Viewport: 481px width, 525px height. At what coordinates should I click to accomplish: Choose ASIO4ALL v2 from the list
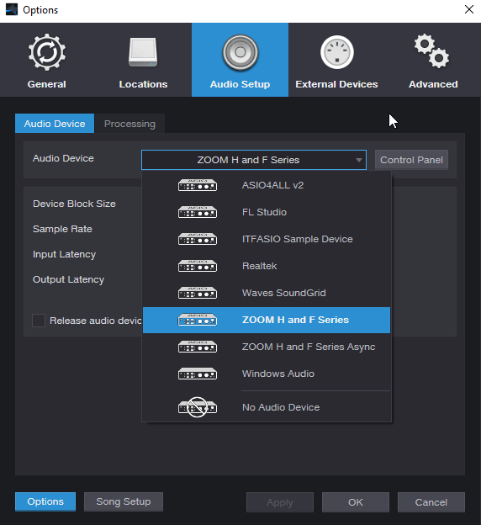point(267,185)
